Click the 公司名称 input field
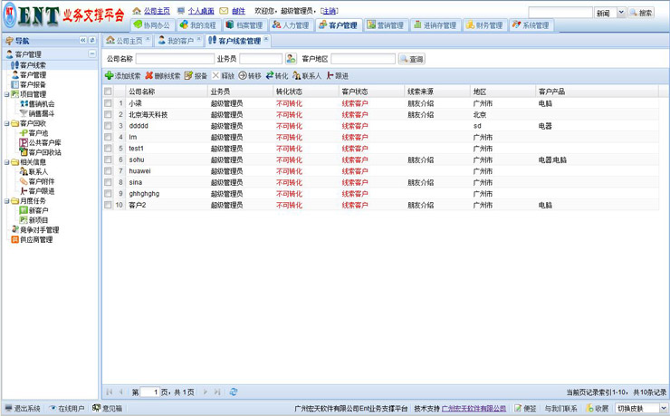Viewport: 670px width, 416px height. click(x=174, y=59)
